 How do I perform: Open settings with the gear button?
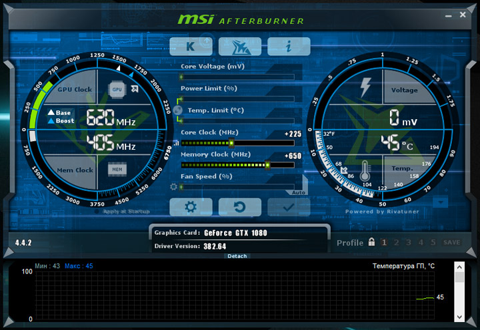coord(191,207)
